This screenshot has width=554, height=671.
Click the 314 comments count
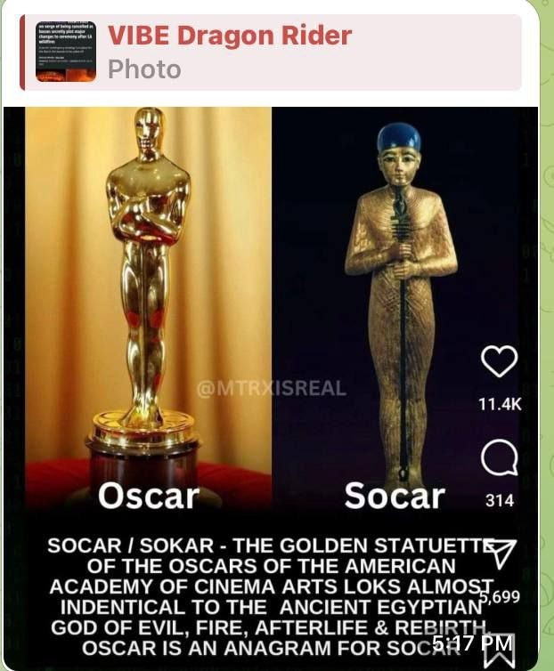[x=500, y=500]
